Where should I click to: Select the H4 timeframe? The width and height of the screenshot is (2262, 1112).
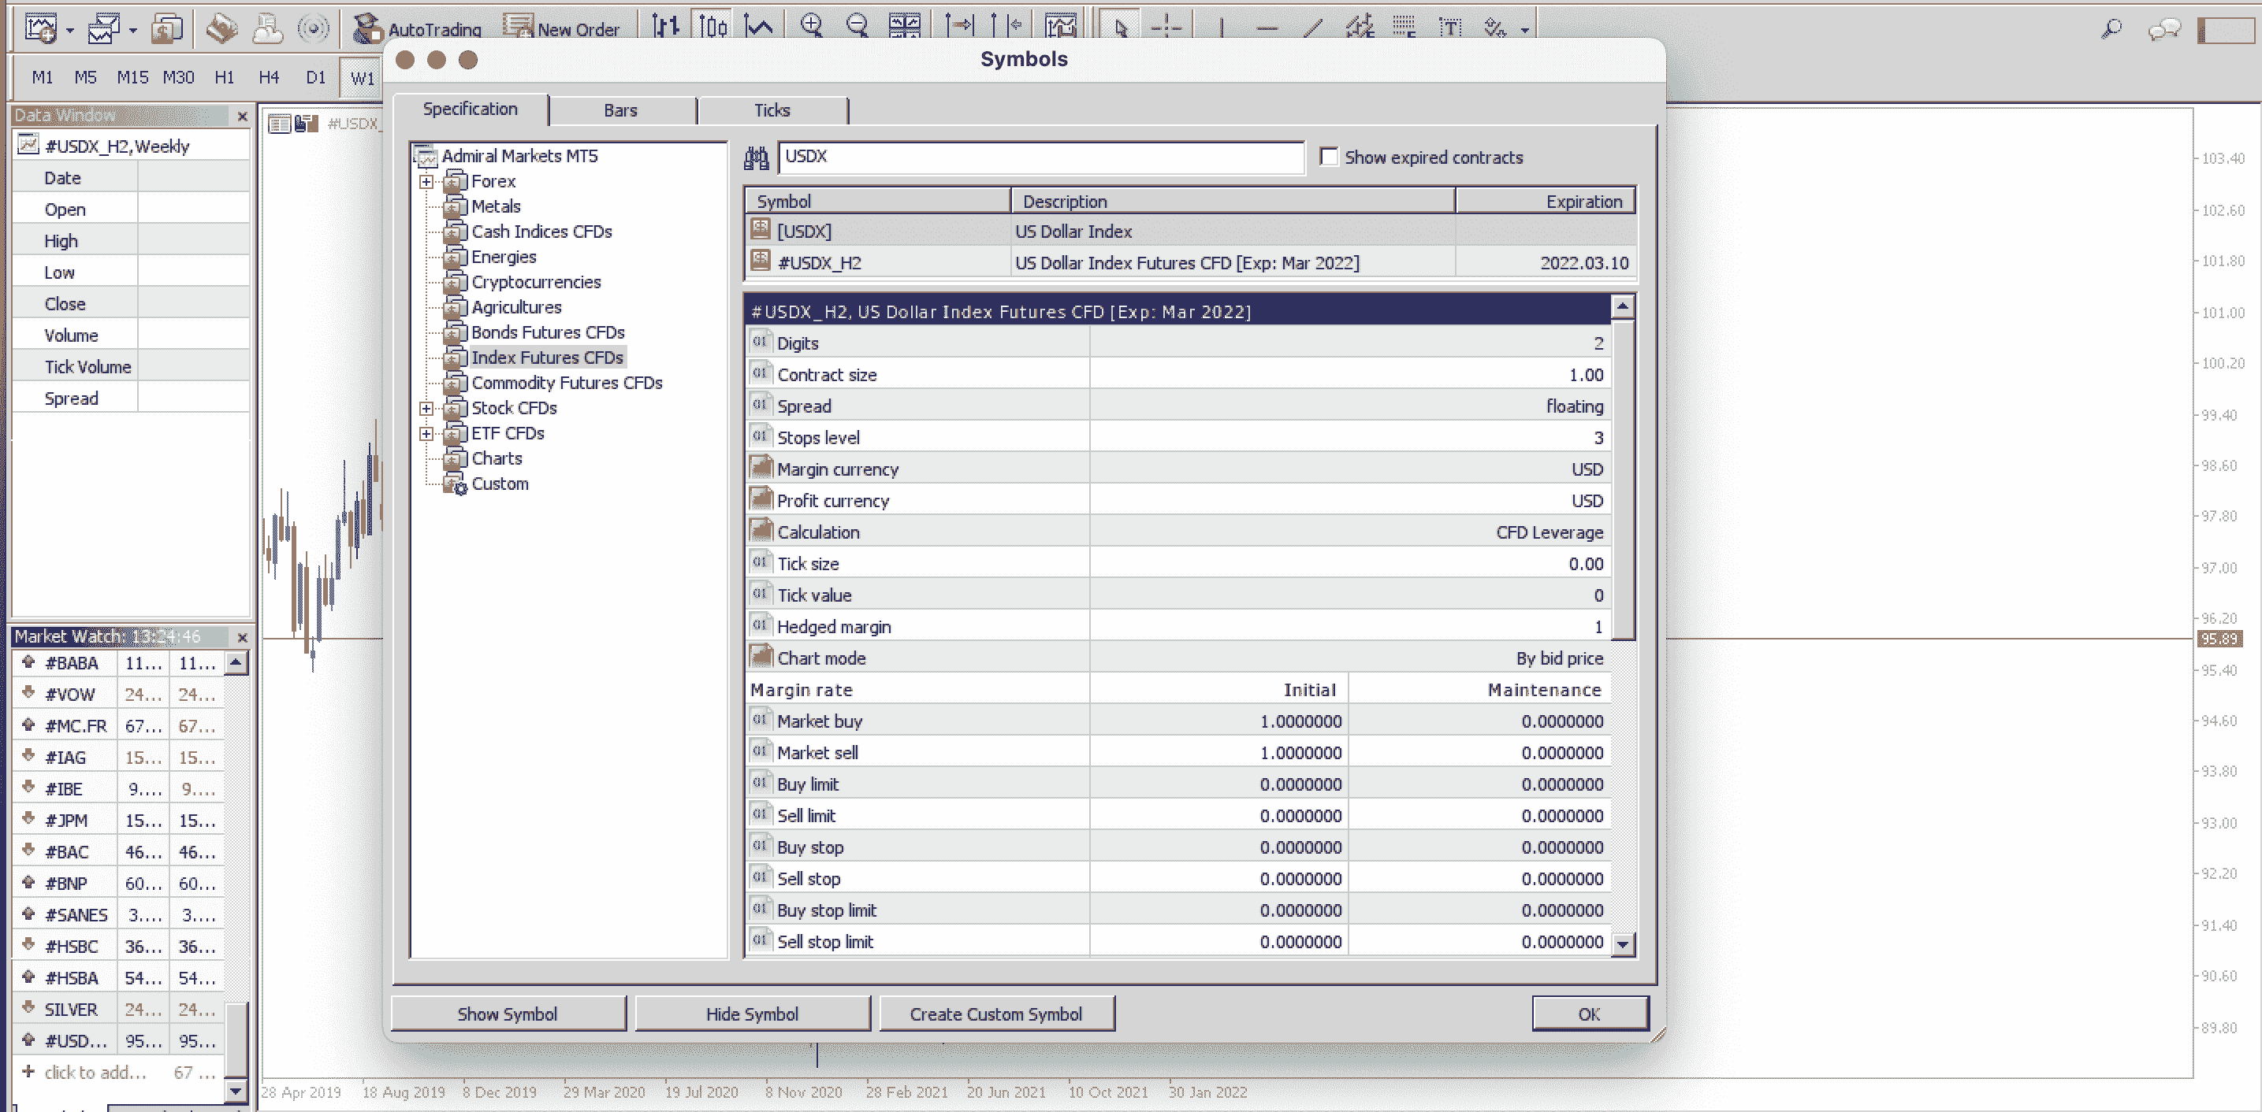[269, 77]
